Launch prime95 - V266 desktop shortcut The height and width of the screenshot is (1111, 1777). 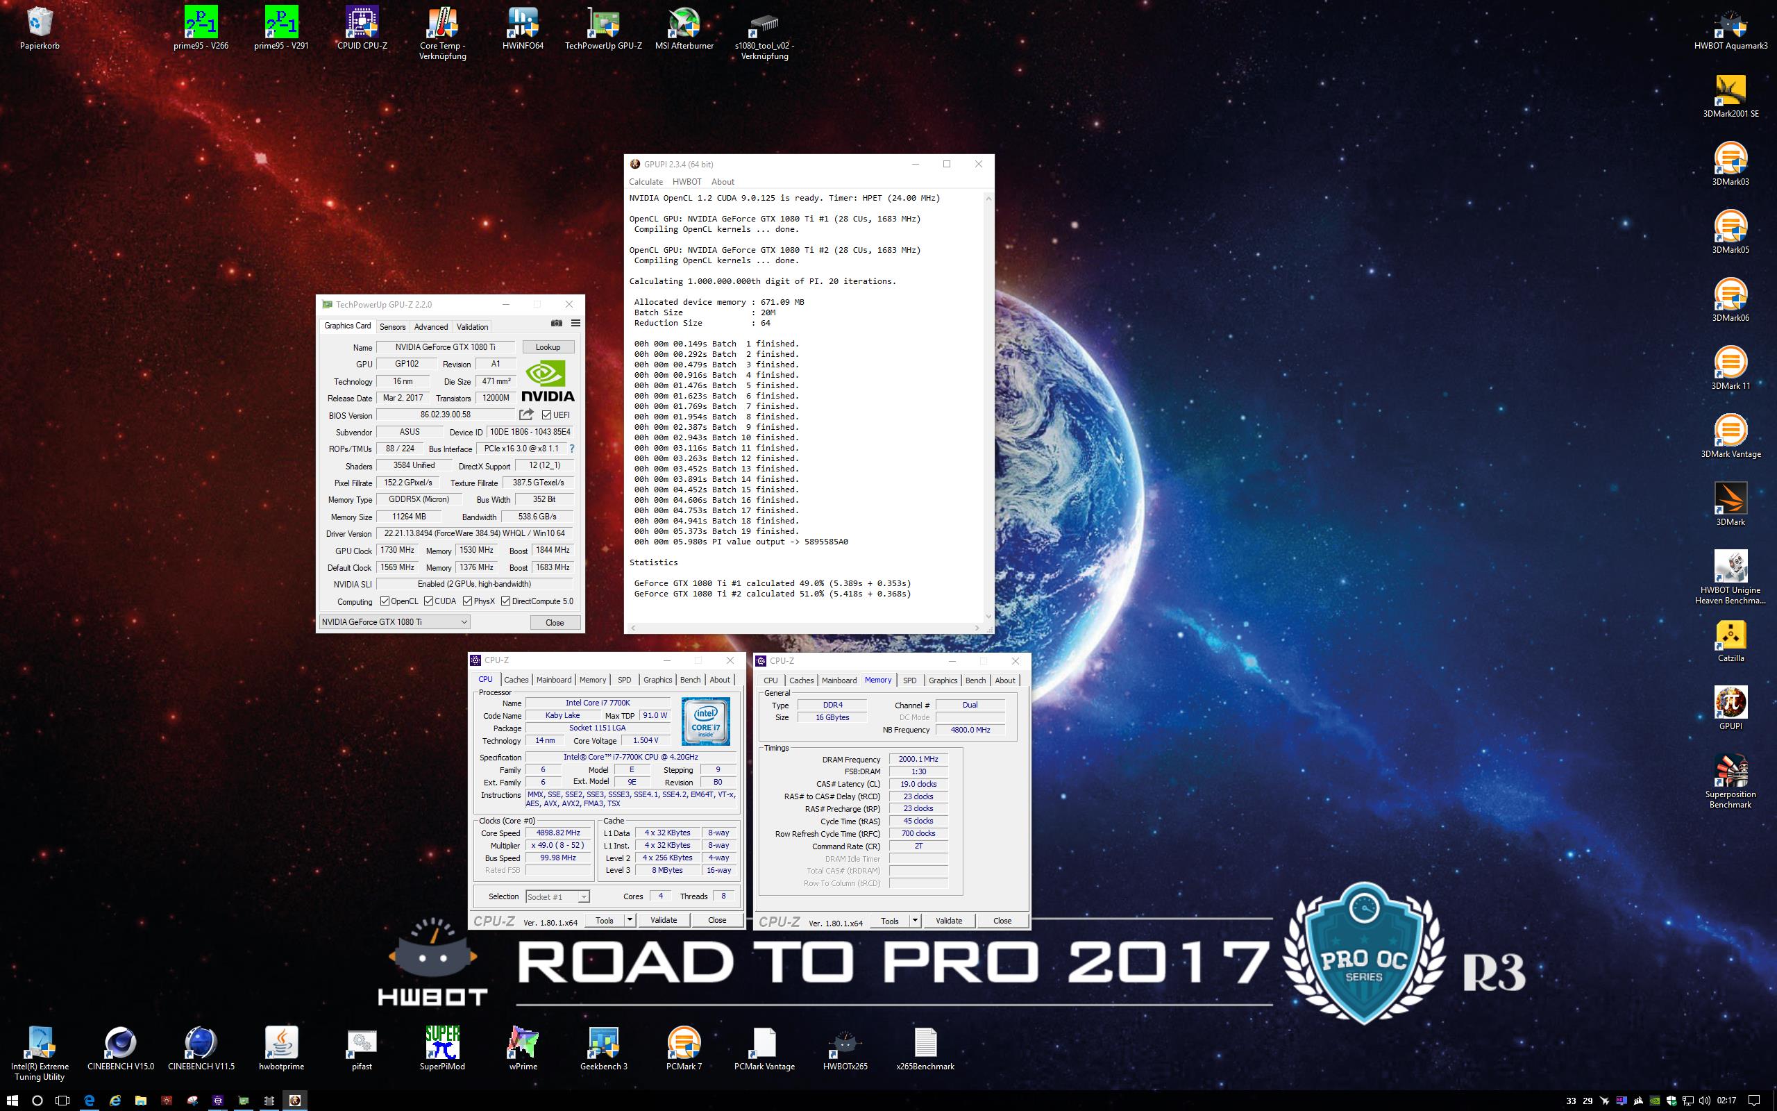click(x=201, y=28)
